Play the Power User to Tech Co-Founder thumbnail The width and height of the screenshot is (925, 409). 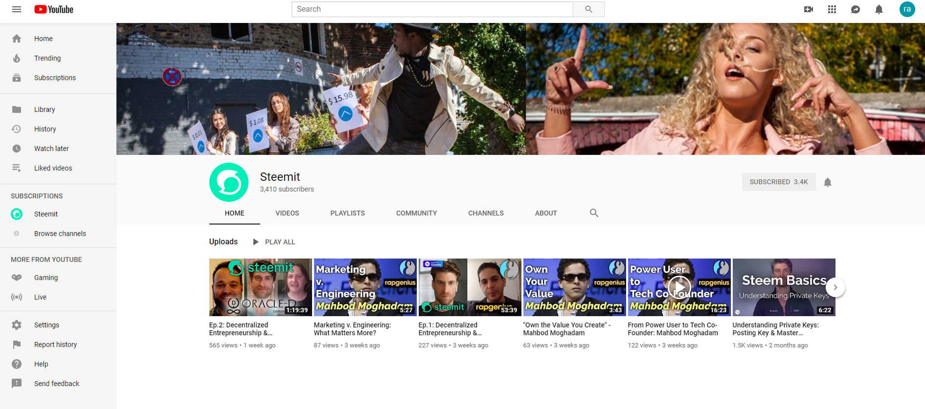click(679, 287)
